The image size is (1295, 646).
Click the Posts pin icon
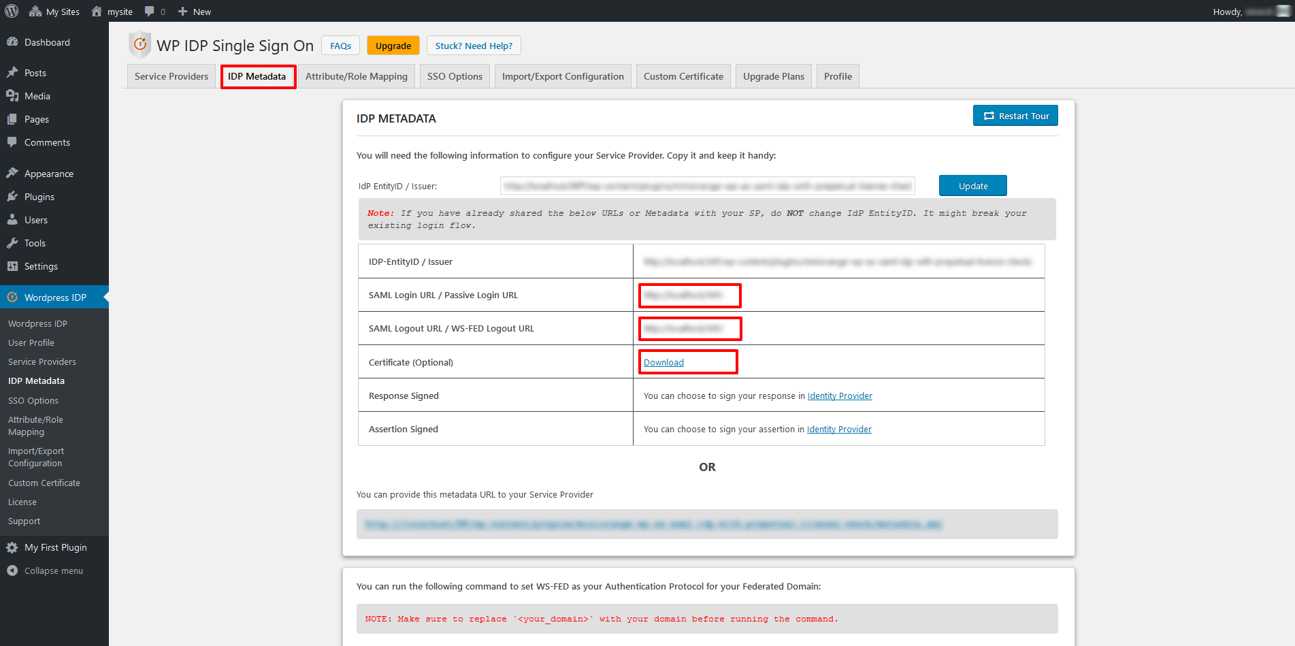(x=12, y=72)
